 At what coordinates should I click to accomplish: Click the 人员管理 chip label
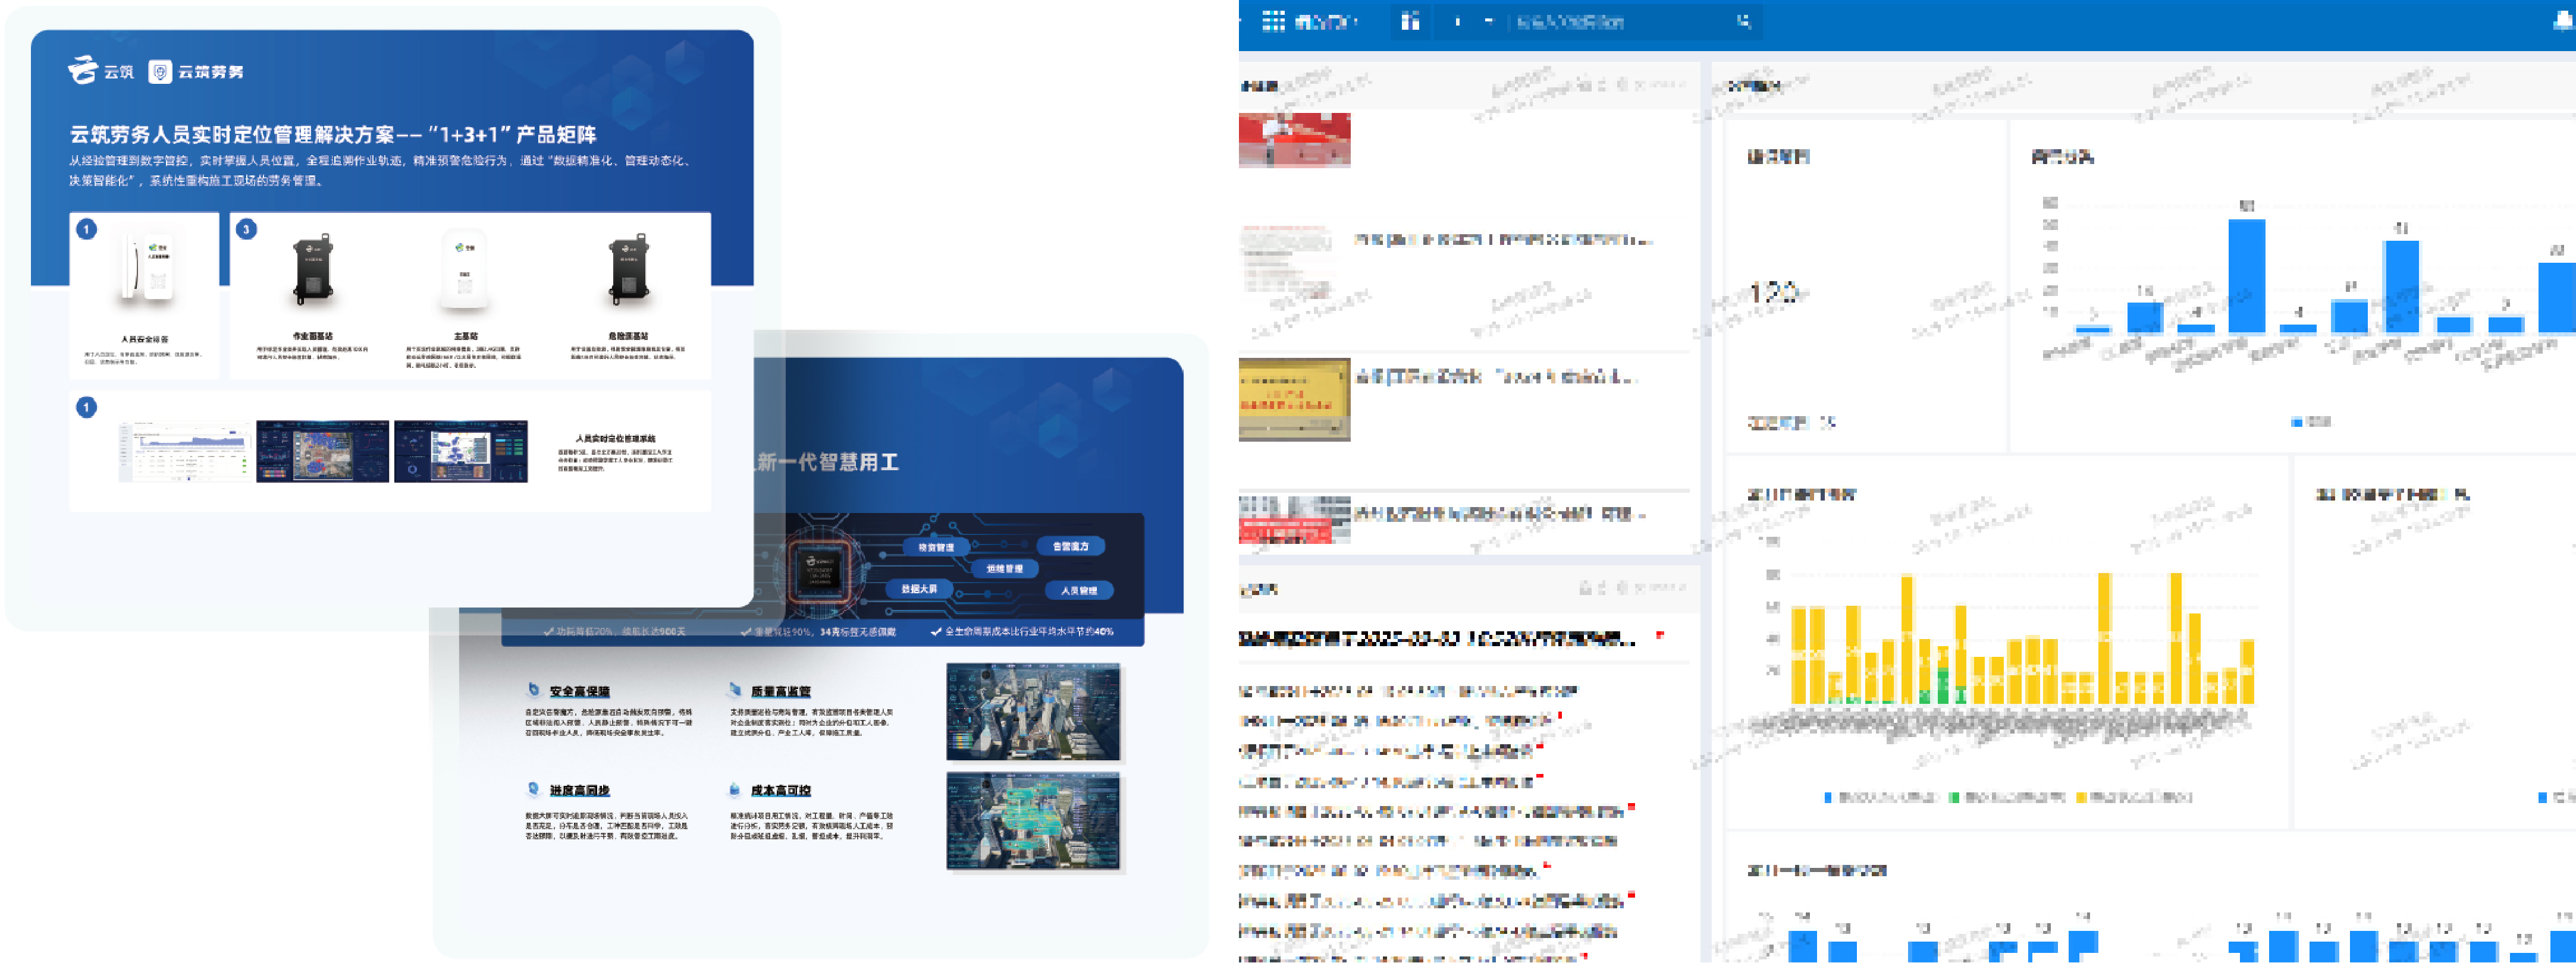coord(1079,590)
